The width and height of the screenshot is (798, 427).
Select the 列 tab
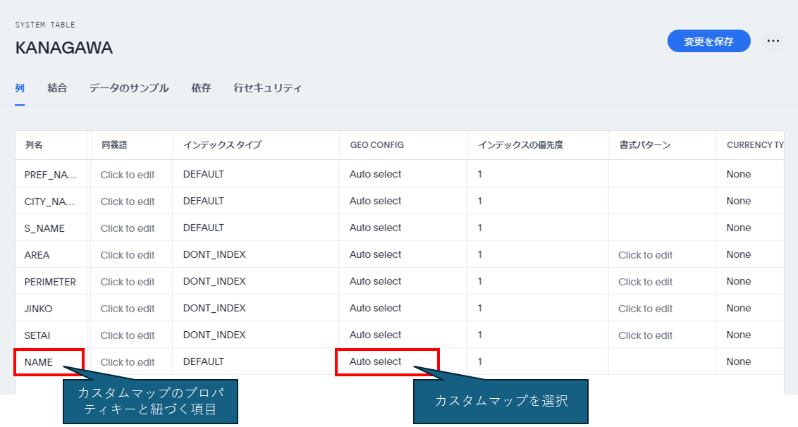coord(20,88)
